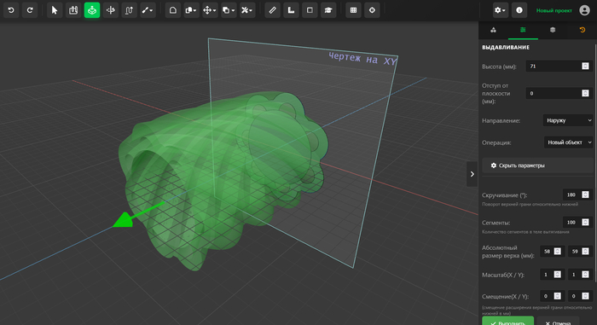Open the line and connector tool dropdown
This screenshot has height=325, width=597.
148,10
